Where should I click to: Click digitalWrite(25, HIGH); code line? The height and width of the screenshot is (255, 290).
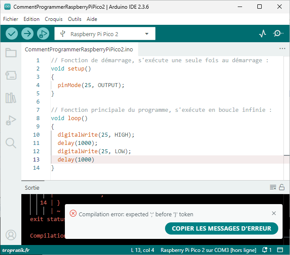tap(96, 135)
